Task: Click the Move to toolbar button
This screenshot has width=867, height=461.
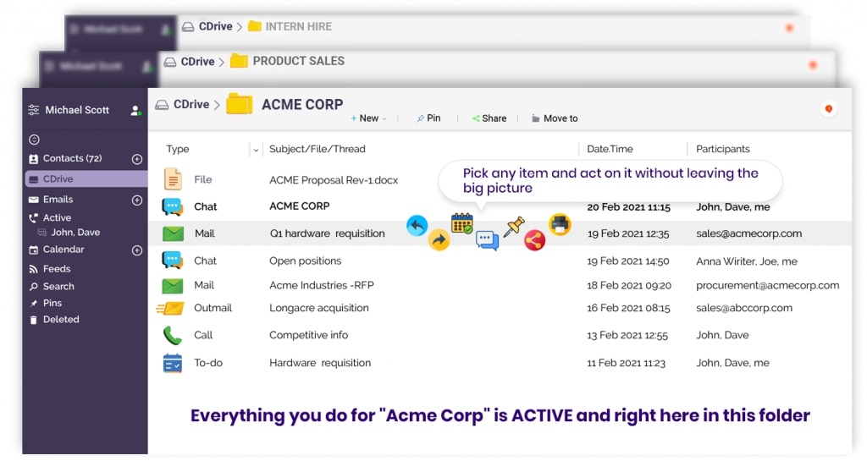Action: [555, 118]
